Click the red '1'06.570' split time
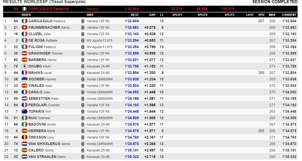 point(227,9)
